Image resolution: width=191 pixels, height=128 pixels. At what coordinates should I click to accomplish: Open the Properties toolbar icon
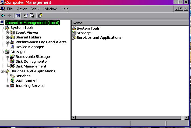coord(26,16)
